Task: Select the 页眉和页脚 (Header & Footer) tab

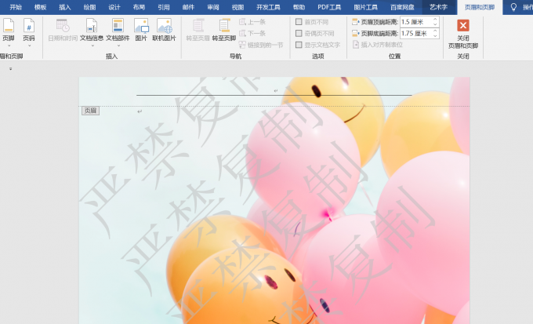Action: click(480, 7)
